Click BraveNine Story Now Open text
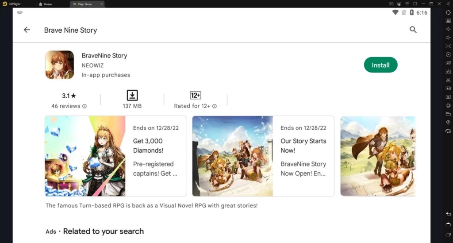Image resolution: width=453 pixels, height=243 pixels. [x=303, y=169]
